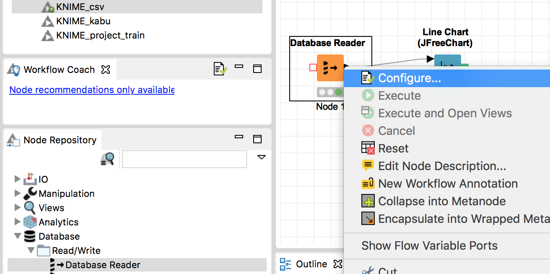
Task: Choose Show Flow Variable Ports
Action: (x=429, y=246)
